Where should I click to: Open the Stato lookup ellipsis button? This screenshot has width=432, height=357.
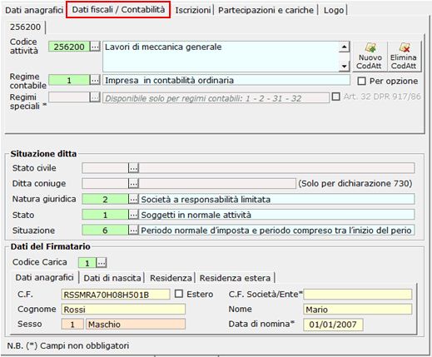(x=133, y=215)
